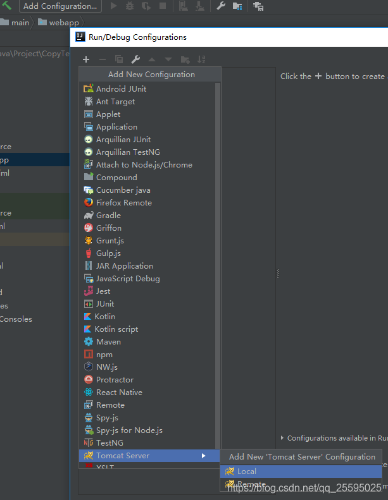Choose Kotlin script entry
This screenshot has width=388, height=500.
149,329
